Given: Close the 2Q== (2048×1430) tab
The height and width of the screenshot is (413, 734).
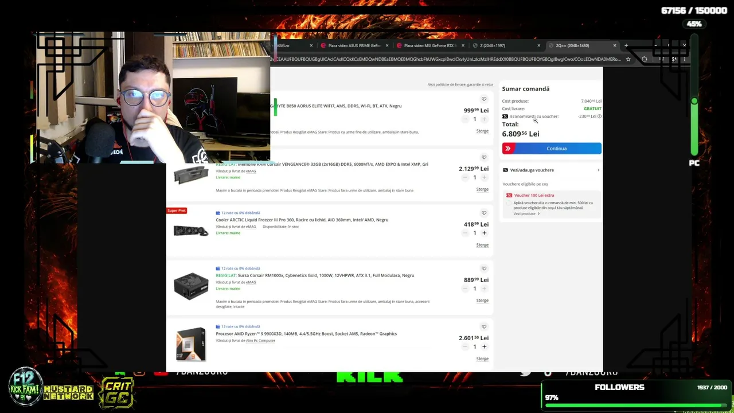Looking at the screenshot, I should click(615, 45).
